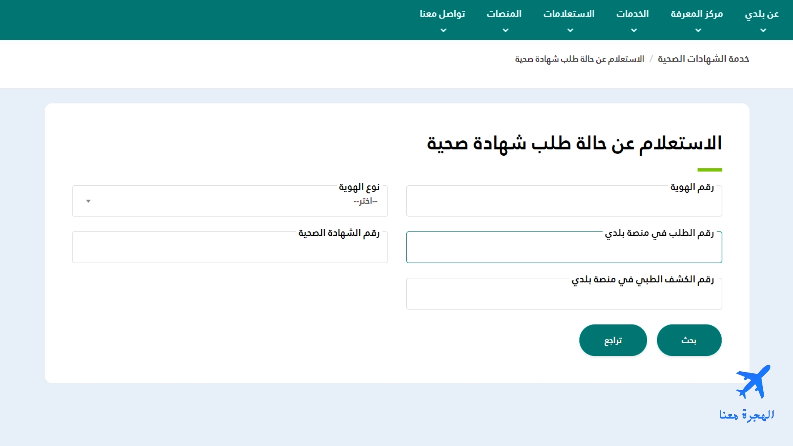Open the الاستعلامات menu
This screenshot has width=793, height=446.
pos(569,14)
